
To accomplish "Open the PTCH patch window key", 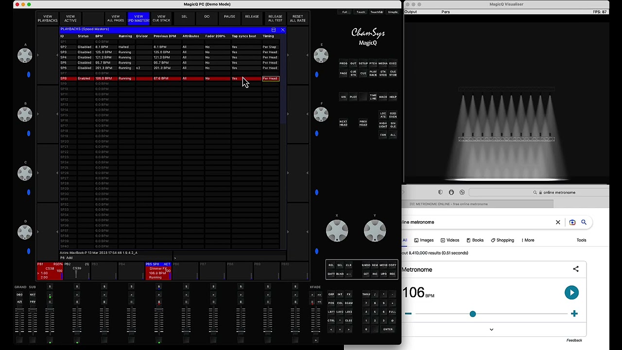I will pyautogui.click(x=373, y=64).
